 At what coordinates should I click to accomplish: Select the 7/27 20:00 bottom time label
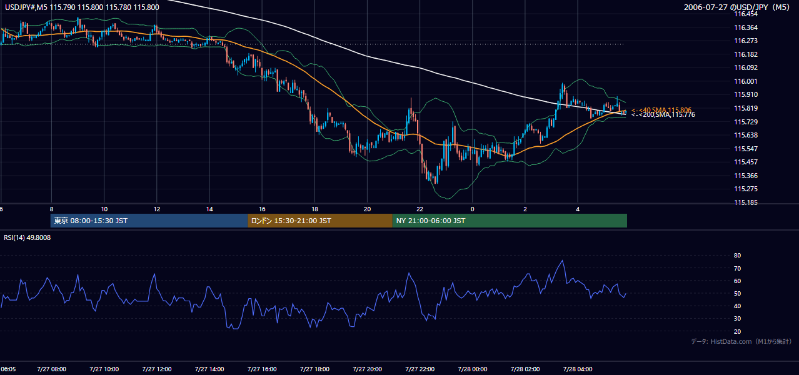tap(367, 369)
